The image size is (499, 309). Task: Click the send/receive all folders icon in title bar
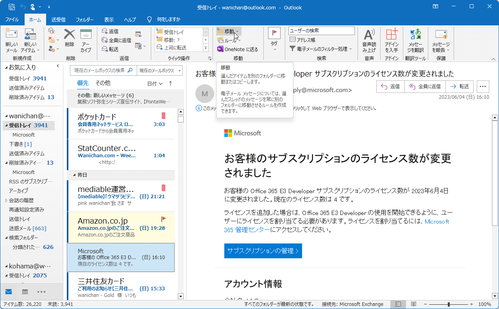click(12, 7)
